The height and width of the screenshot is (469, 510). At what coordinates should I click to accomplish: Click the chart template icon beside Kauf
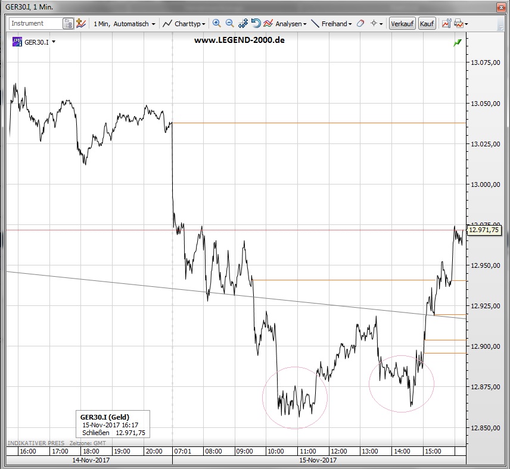(x=446, y=24)
